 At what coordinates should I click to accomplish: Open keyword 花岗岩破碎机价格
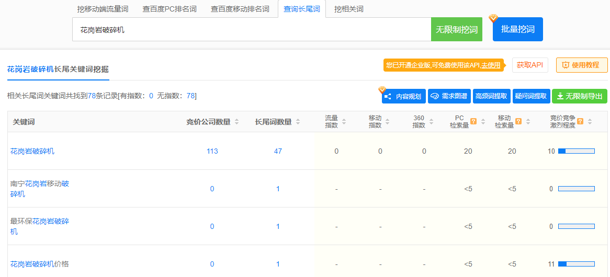tap(40, 264)
